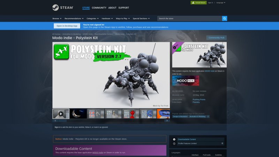Click the Profile Features Limited info icon
Viewport: 279px width, 157px height.
click(x=174, y=143)
